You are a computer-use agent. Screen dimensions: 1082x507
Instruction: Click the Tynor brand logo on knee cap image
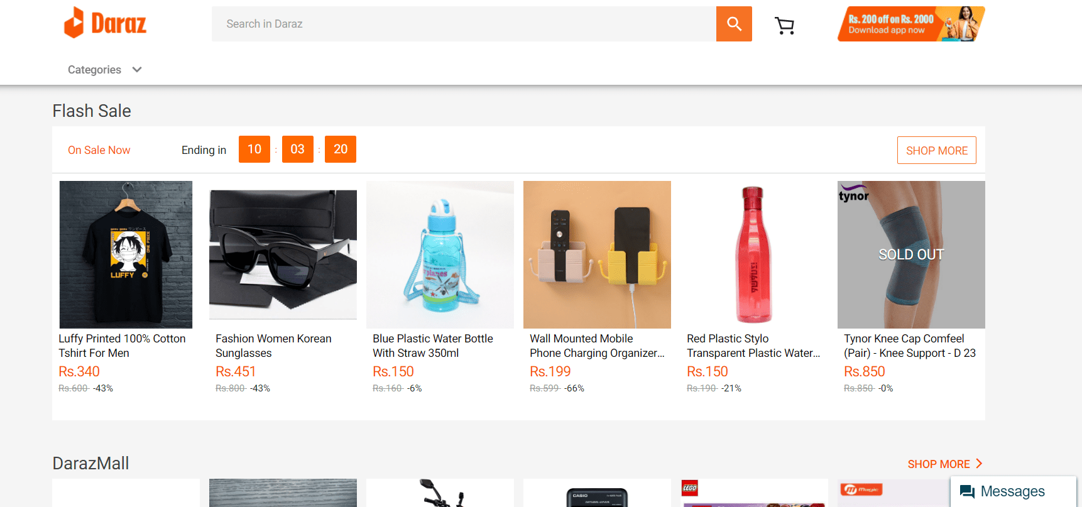pyautogui.click(x=854, y=195)
